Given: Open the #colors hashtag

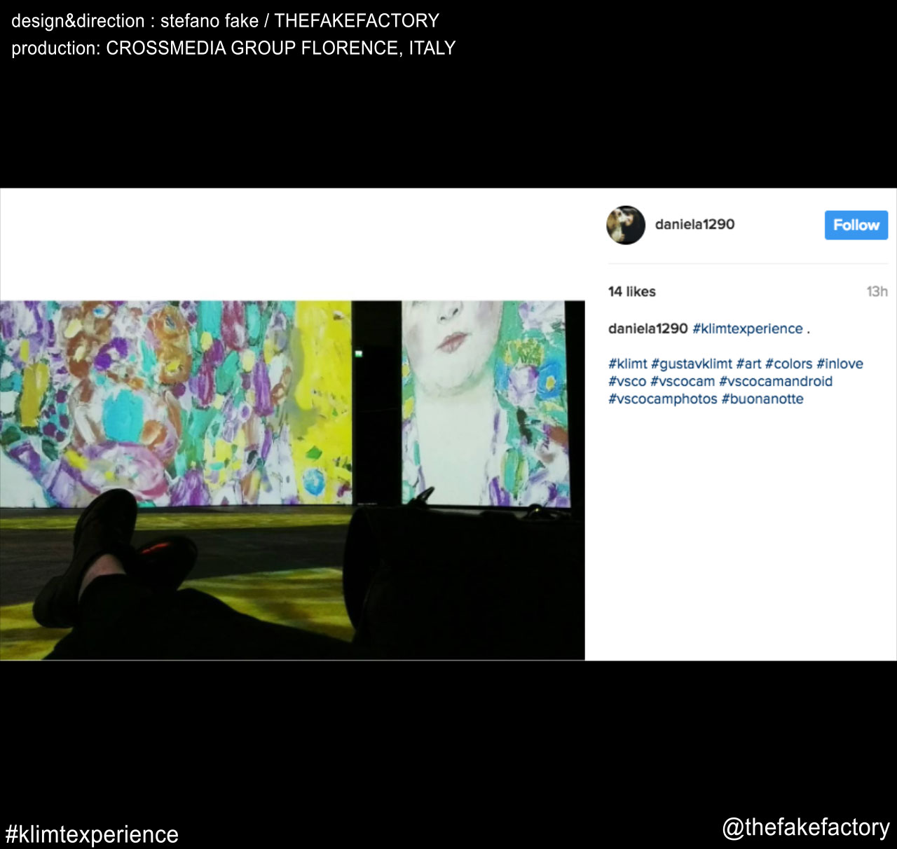Looking at the screenshot, I should coord(788,364).
